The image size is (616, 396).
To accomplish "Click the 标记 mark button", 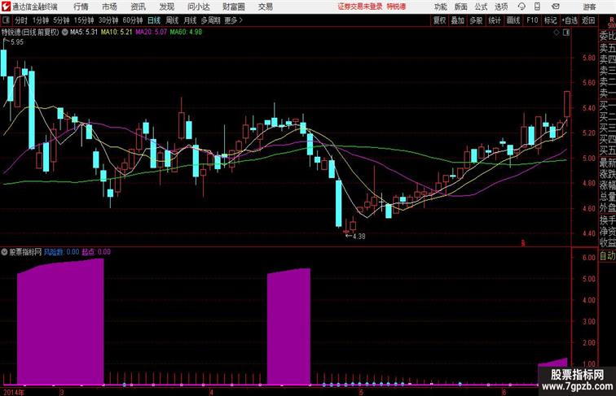I will point(550,20).
